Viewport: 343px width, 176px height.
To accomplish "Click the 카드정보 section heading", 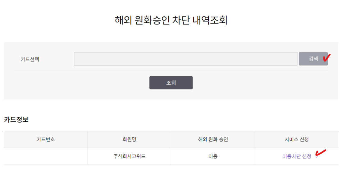I will tap(16, 120).
